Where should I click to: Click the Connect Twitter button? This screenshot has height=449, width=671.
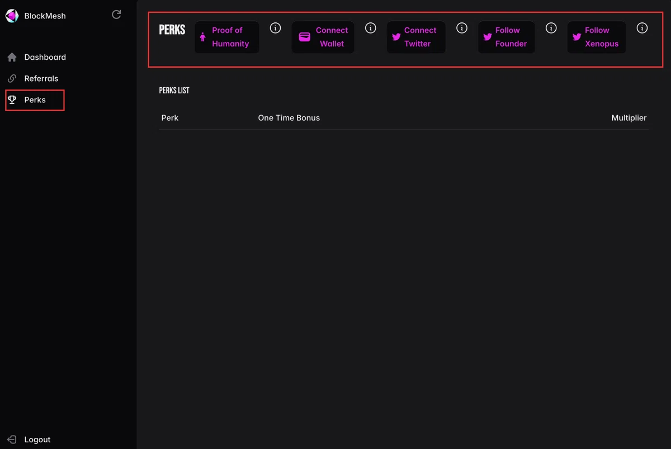coord(416,37)
